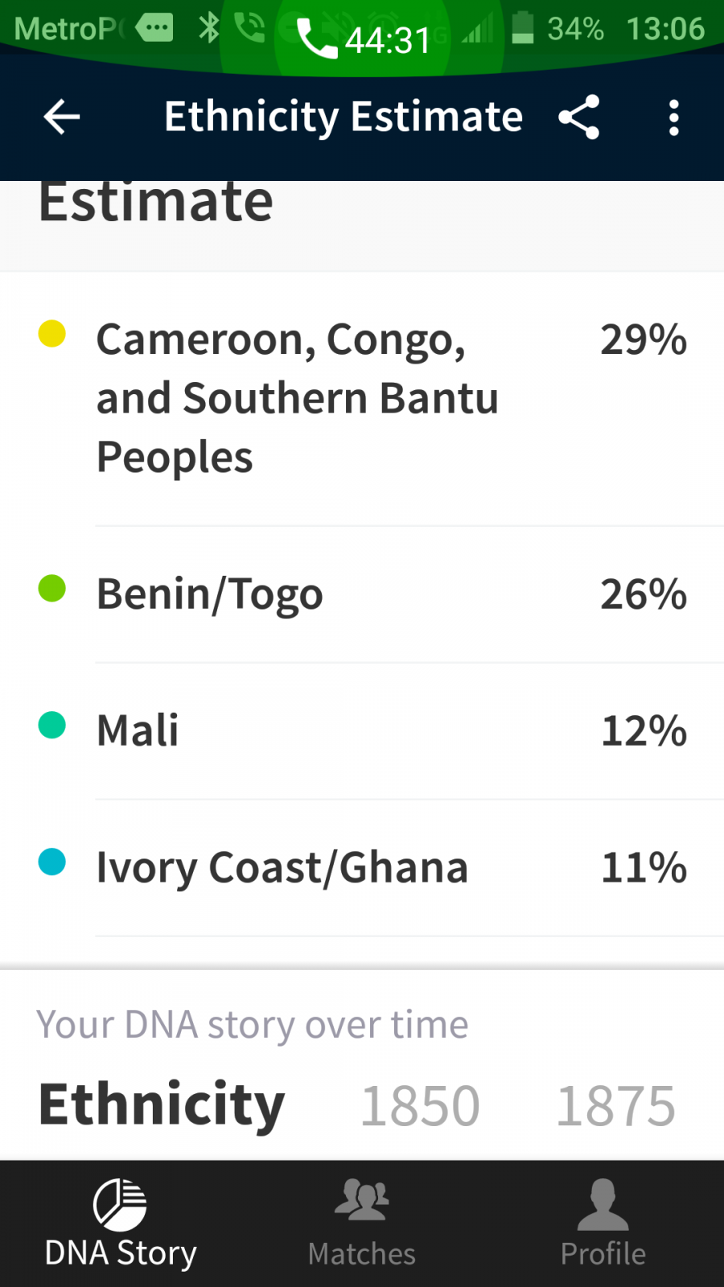Tap the green Benin/Togo color dot
Viewport: 724px width, 1287px height.
coord(52,588)
